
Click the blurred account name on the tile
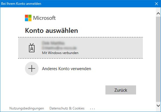pos(53,43)
